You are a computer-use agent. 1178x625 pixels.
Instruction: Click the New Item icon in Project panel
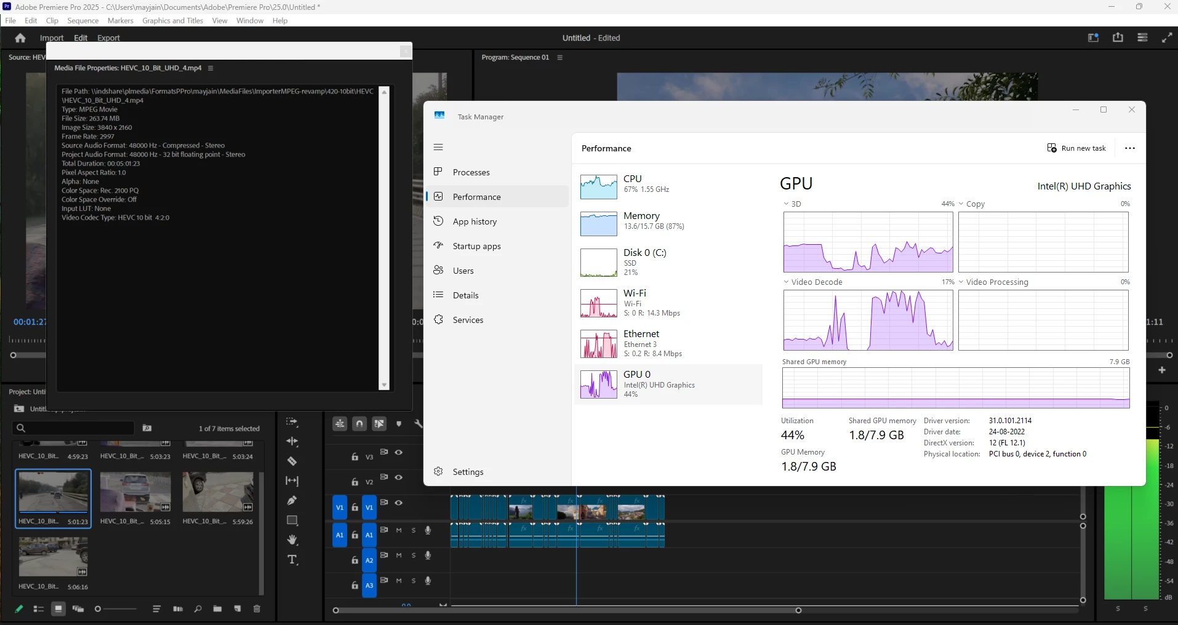pos(238,609)
